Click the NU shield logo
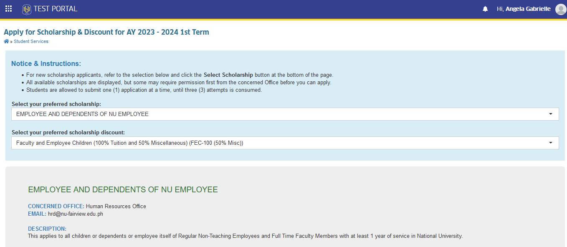This screenshot has width=567, height=247. click(27, 9)
